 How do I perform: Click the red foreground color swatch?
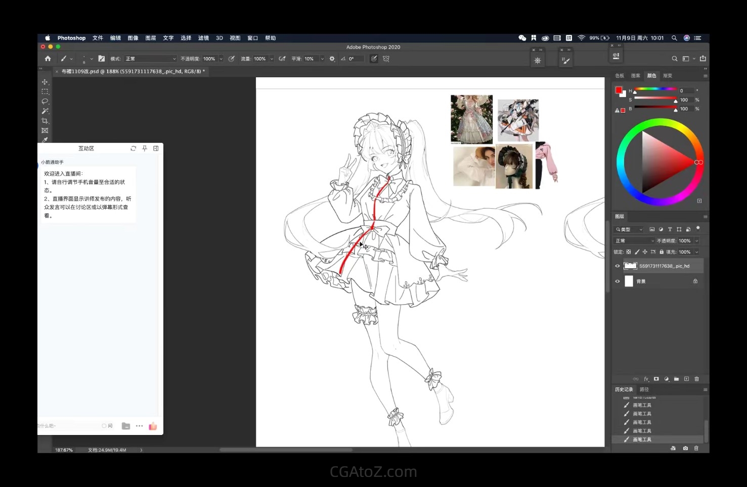point(618,90)
